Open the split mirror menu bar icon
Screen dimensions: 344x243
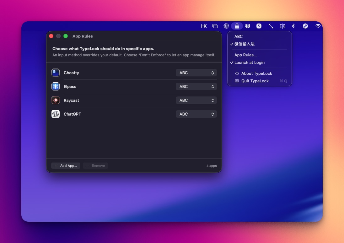tap(282, 26)
